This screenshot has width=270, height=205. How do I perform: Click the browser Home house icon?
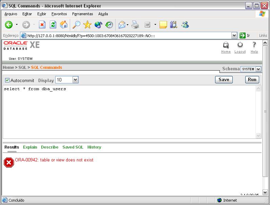click(x=64, y=25)
